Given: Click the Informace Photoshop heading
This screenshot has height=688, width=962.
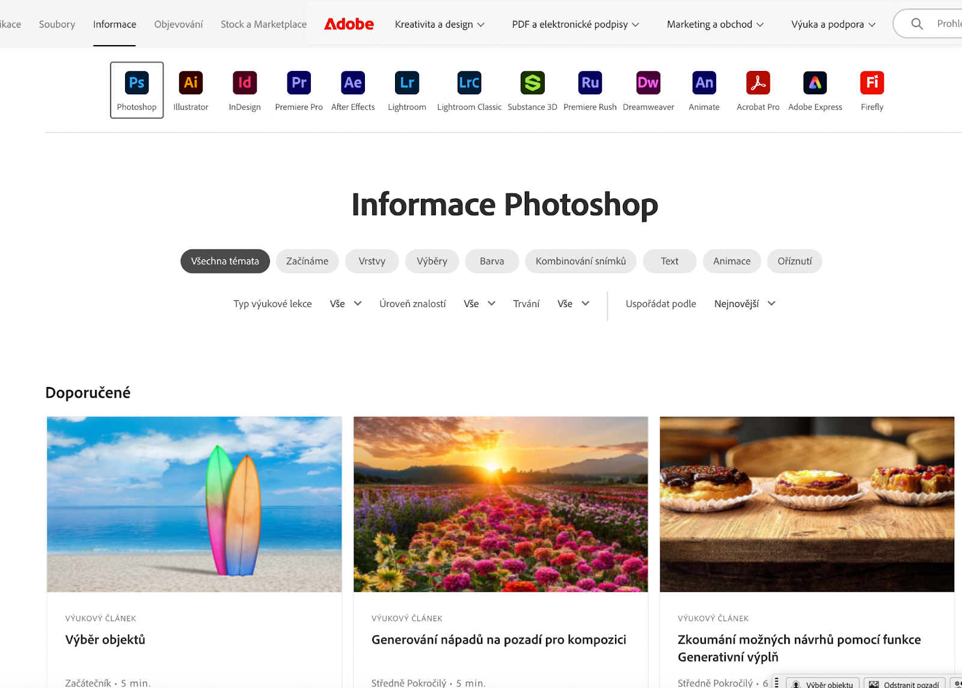Looking at the screenshot, I should click(x=504, y=205).
